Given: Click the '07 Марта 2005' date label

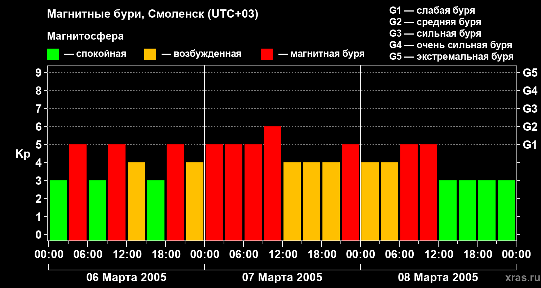Looking at the screenshot, I should pos(282,278).
